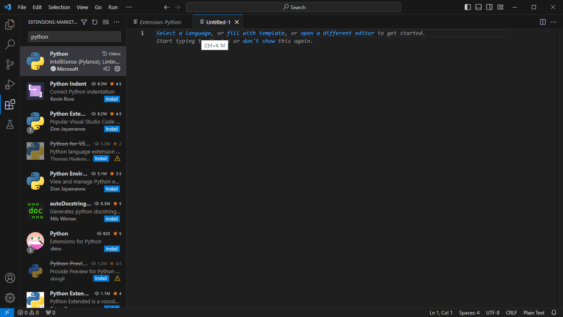The height and width of the screenshot is (317, 563).
Task: Install Python Environment Manager extension
Action: click(112, 189)
